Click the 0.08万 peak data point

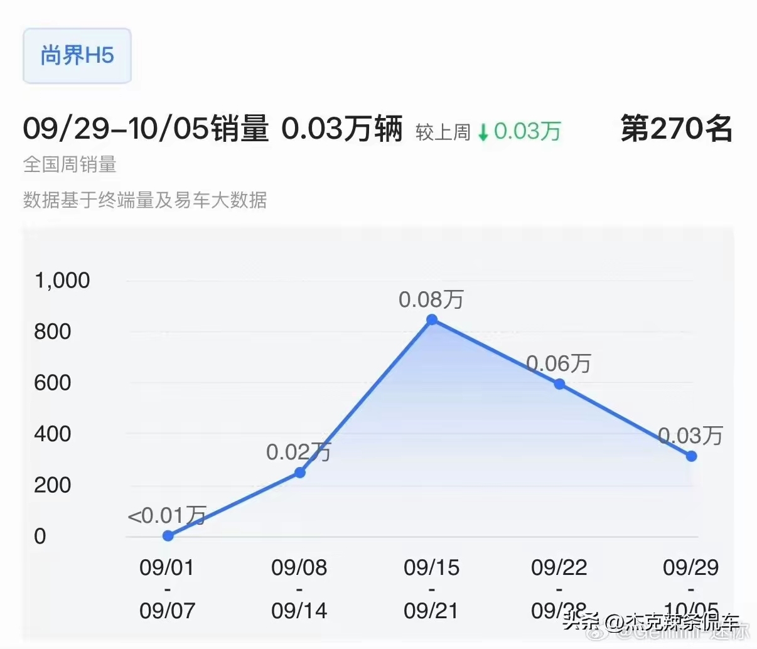(x=432, y=320)
